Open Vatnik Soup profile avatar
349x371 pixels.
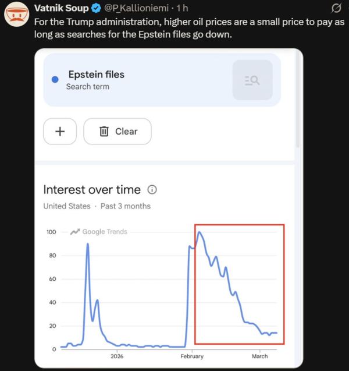tap(16, 14)
